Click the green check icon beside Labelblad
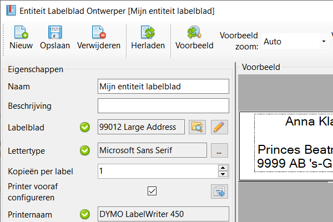The image size is (333, 222). point(85,128)
